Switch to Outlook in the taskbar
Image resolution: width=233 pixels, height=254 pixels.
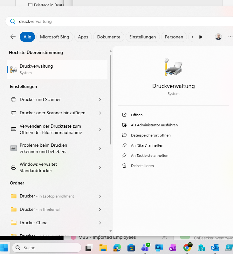tap(215, 248)
